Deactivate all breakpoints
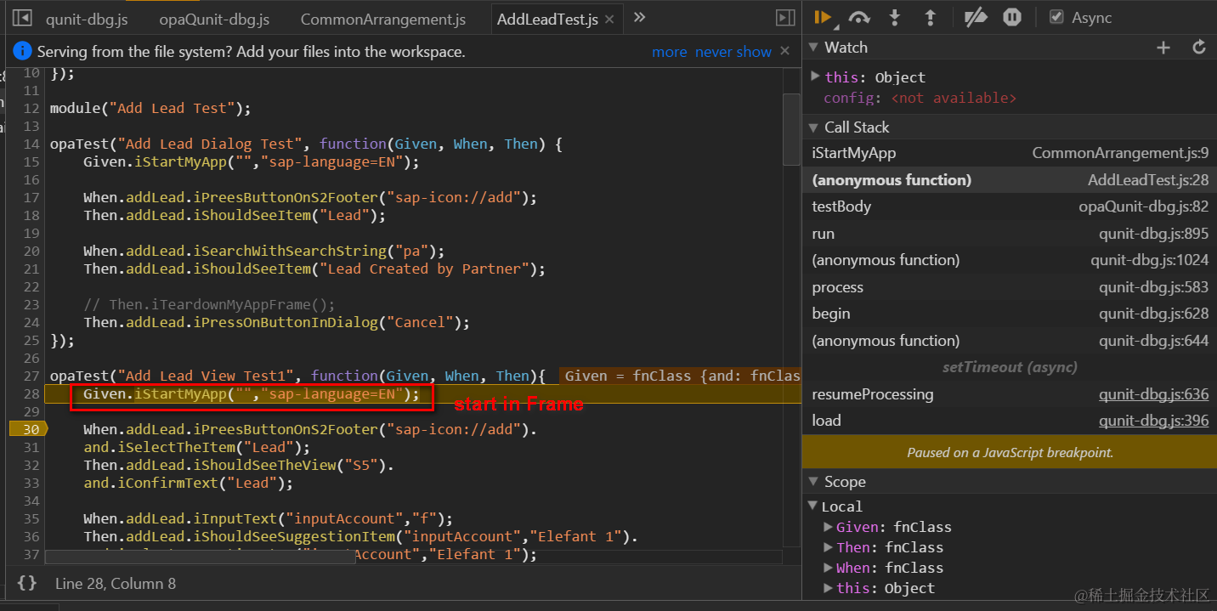 (976, 17)
